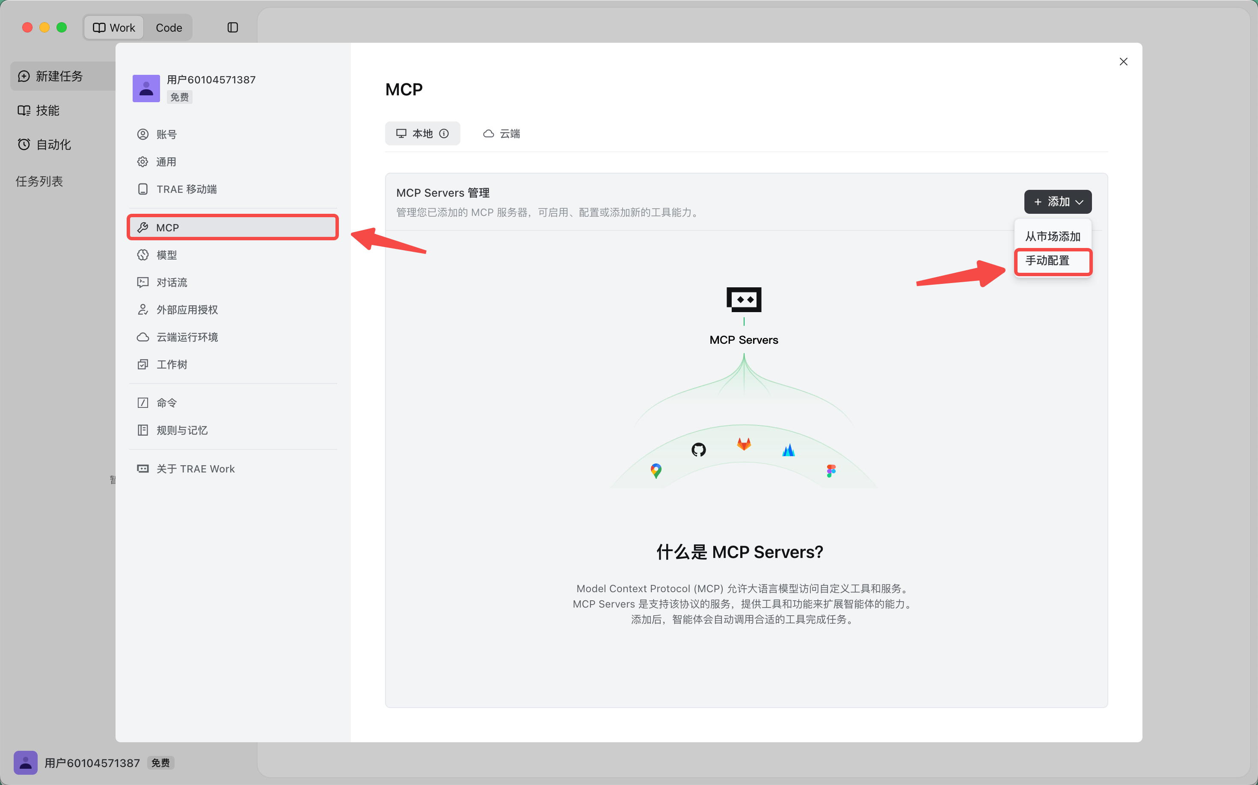Click the Figma logo icon

point(831,471)
